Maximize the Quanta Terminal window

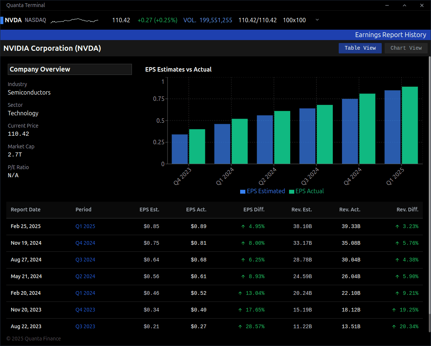[404, 6]
